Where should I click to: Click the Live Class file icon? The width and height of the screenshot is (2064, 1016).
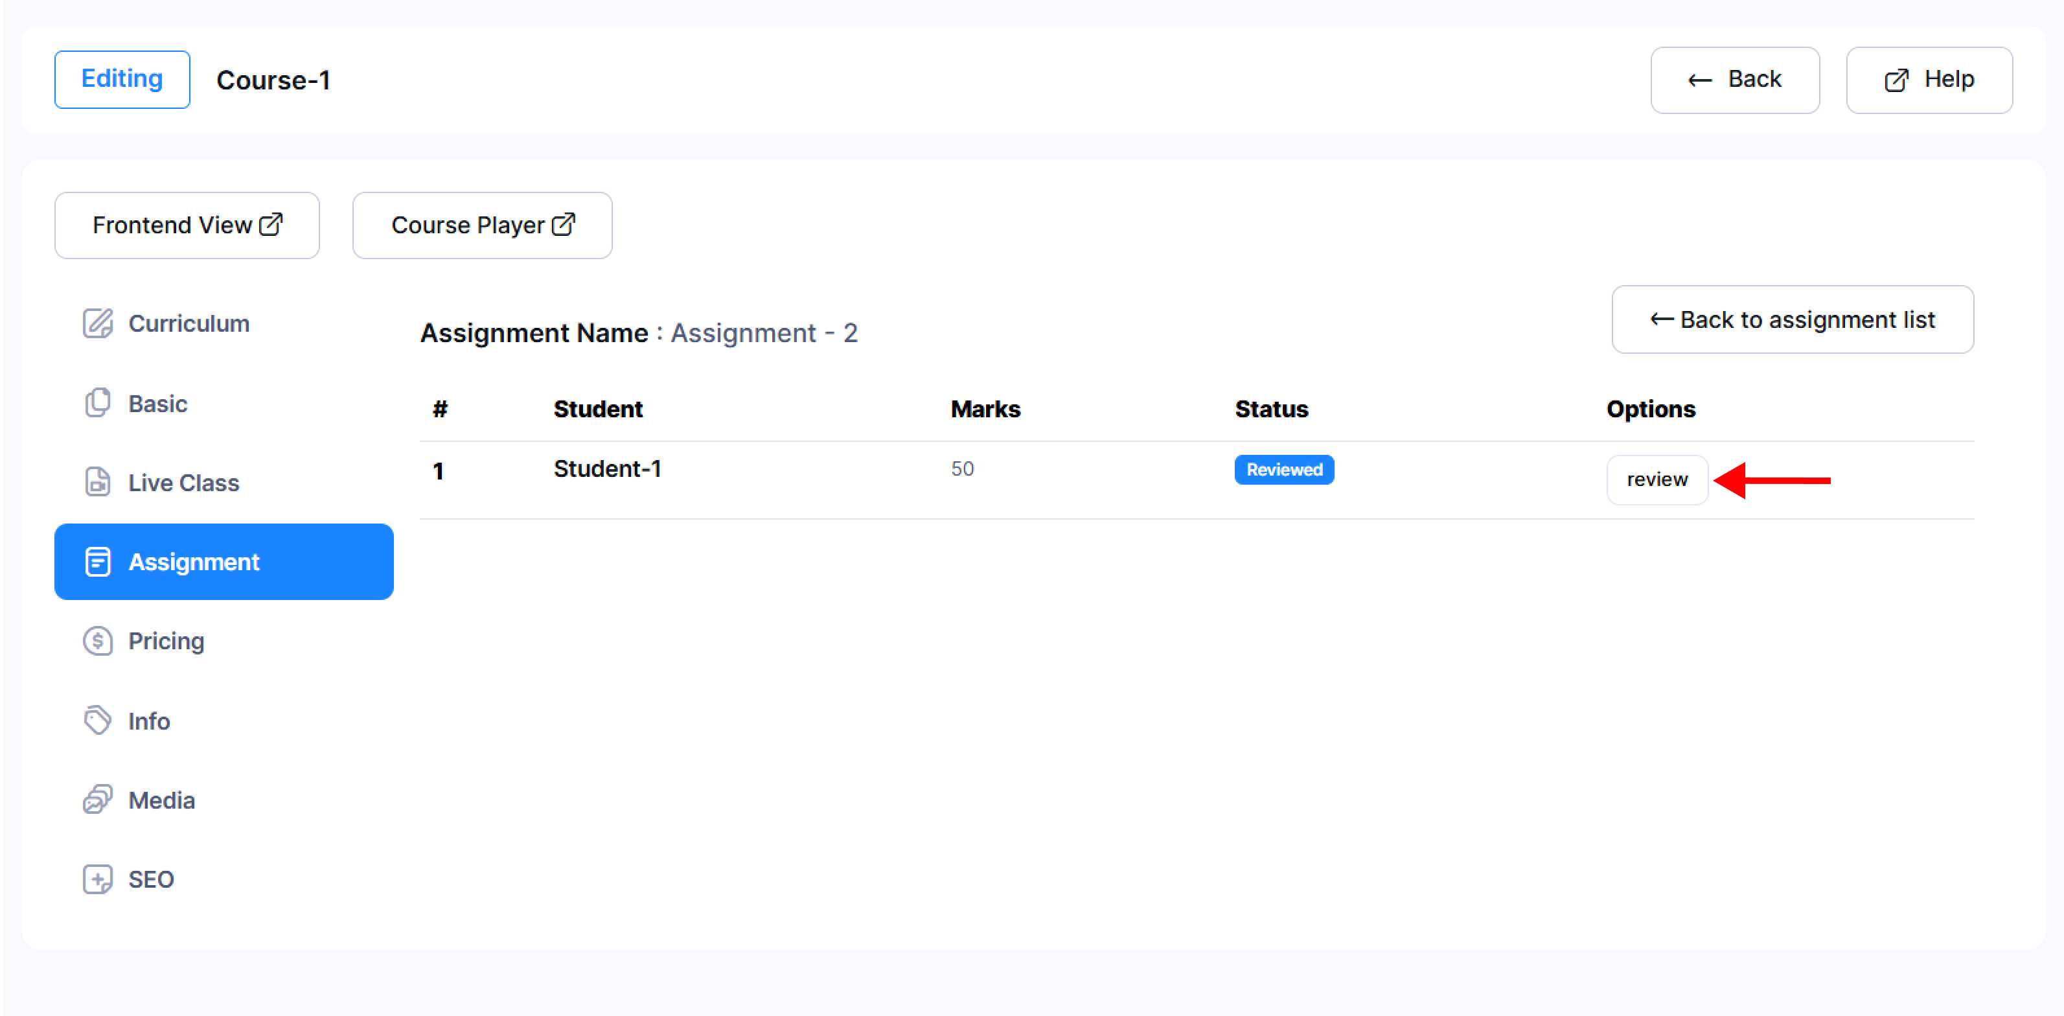point(98,482)
